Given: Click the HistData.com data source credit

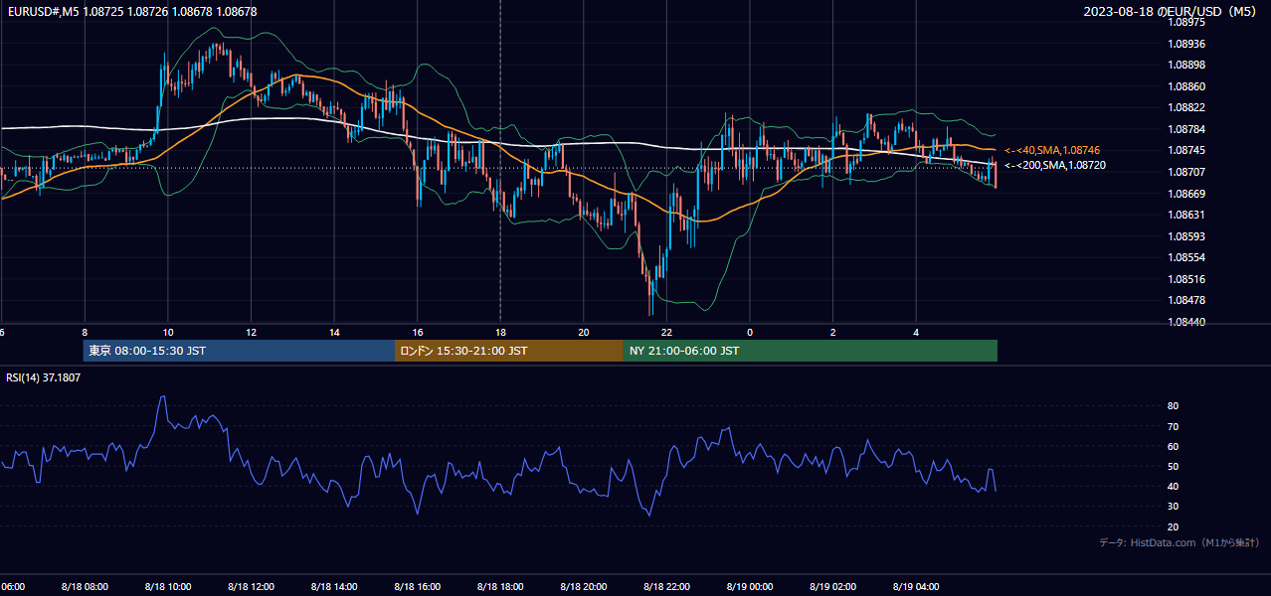Looking at the screenshot, I should tap(1180, 542).
